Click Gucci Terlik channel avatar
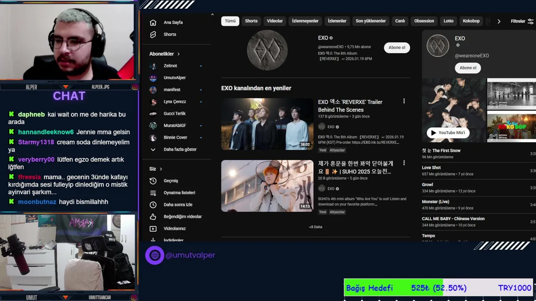 pos(153,114)
